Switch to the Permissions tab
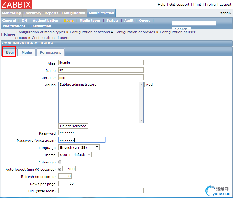The width and height of the screenshot is (233, 198). click(51, 53)
